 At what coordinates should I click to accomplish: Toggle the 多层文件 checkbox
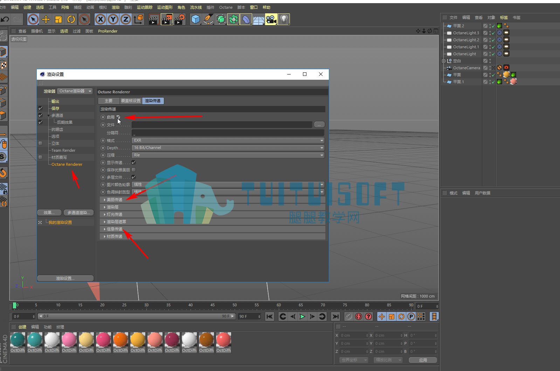[133, 177]
